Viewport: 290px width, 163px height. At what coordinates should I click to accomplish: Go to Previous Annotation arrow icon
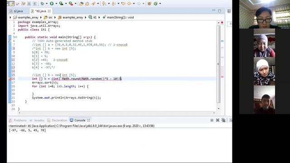[114, 4]
